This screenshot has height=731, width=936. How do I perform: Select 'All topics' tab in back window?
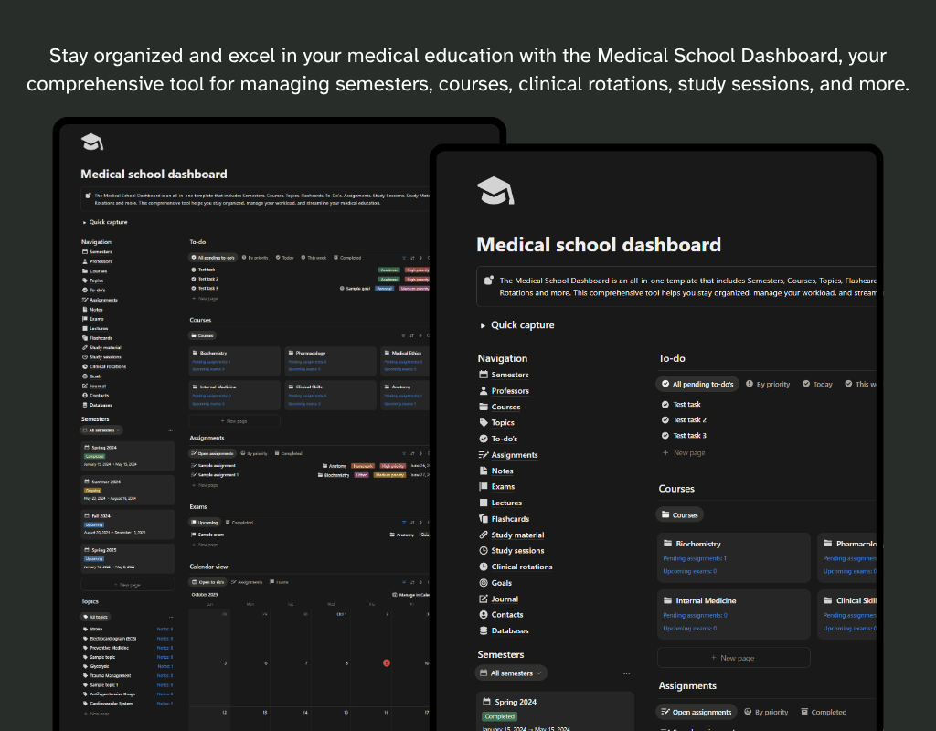(x=95, y=617)
